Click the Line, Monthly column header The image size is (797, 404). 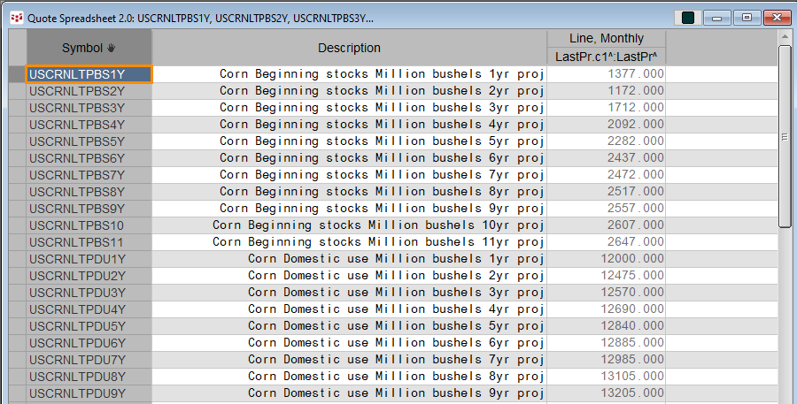(x=607, y=39)
